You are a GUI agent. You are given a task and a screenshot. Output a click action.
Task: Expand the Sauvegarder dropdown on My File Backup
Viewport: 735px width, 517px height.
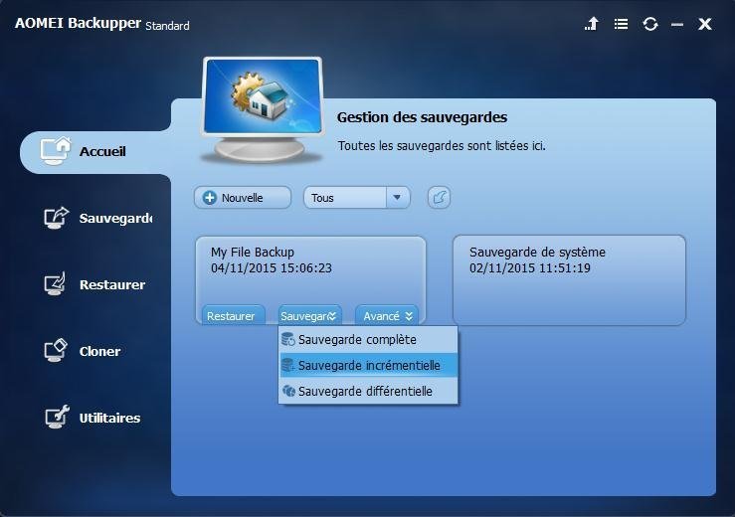[x=308, y=316]
